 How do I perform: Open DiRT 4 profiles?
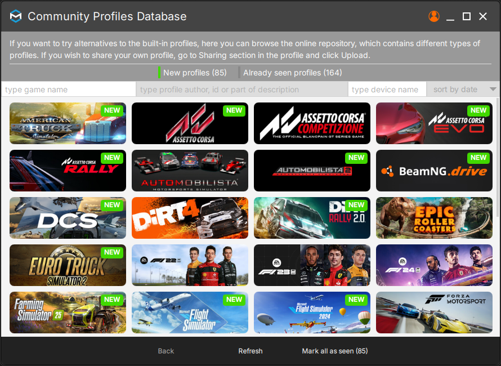tap(190, 218)
